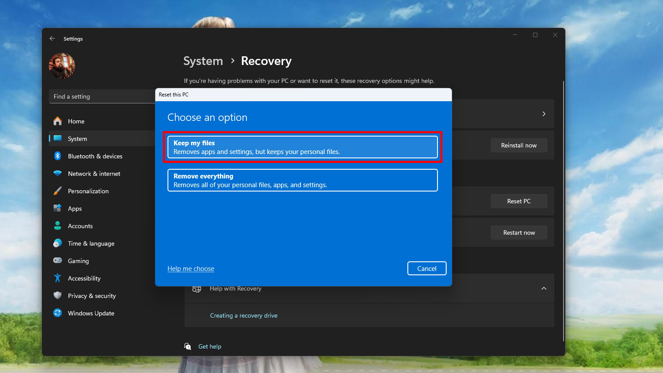This screenshot has width=663, height=373.
Task: Click the Get help link
Action: pos(210,346)
